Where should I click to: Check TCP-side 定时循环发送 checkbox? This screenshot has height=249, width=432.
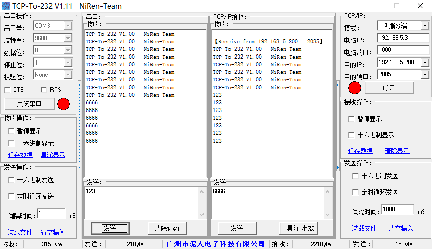355,192
